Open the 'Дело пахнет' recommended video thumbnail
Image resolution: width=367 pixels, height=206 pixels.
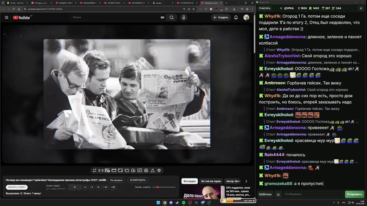203,192
